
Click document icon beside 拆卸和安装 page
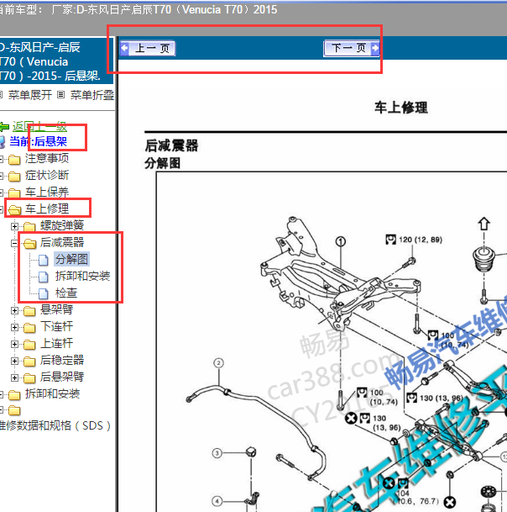[x=44, y=277]
